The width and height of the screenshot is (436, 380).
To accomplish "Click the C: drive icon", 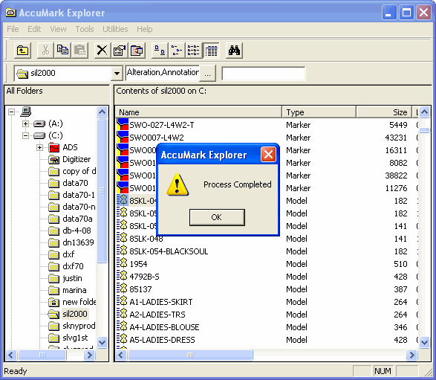I will pos(39,135).
